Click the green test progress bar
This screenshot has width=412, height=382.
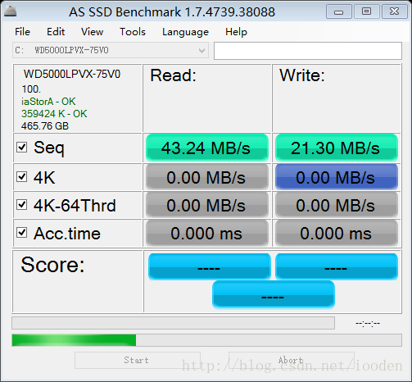pyautogui.click(x=206, y=340)
